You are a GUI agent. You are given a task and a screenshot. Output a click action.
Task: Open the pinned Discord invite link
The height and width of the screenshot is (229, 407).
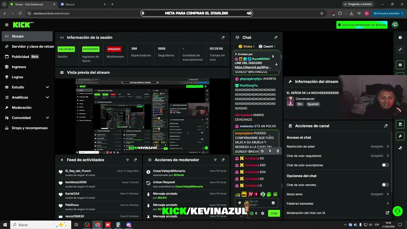pos(253,67)
